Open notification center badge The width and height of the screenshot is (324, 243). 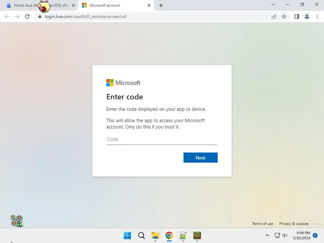tap(315, 235)
